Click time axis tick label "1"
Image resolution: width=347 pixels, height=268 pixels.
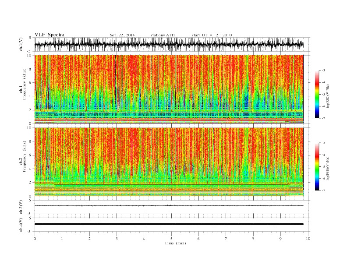62,239
